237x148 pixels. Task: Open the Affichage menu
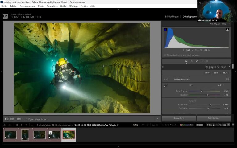(73, 6)
